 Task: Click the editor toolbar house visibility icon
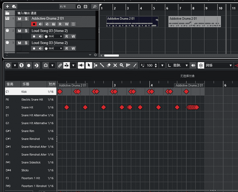point(46,66)
